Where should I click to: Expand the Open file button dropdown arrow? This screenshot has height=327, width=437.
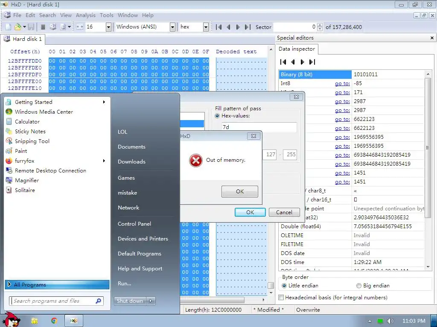24,27
